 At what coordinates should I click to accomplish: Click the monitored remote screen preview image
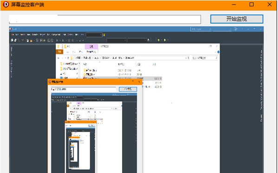(136, 100)
